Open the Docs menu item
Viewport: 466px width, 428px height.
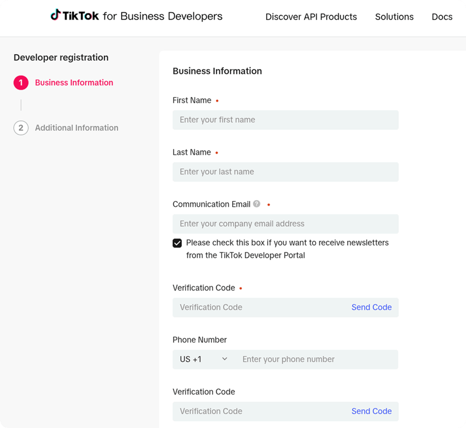[x=442, y=17]
